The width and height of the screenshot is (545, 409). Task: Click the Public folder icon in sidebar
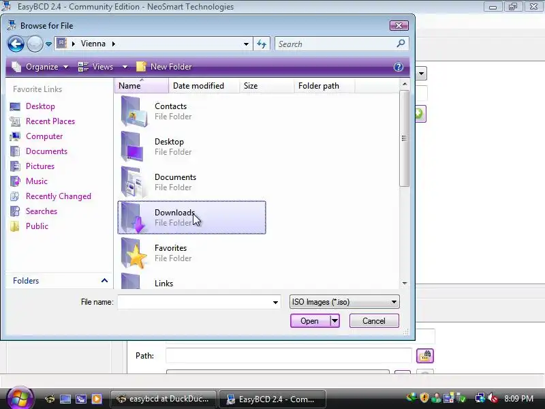click(15, 226)
